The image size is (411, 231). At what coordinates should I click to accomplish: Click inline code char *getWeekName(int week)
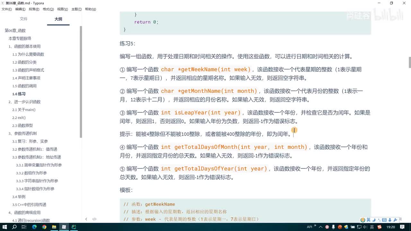point(206,69)
